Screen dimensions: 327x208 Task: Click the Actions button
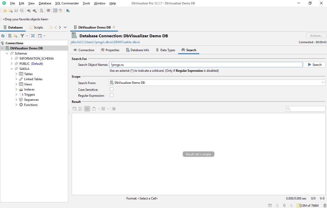click(x=316, y=35)
